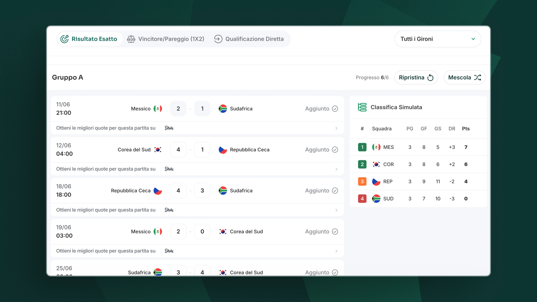
Task: Click the Repubblica Ceca flag in standings
Action: (x=376, y=181)
